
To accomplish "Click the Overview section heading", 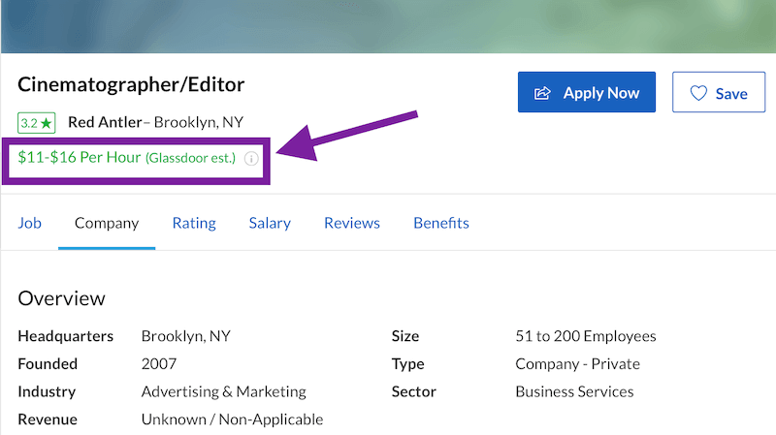I will [x=61, y=298].
